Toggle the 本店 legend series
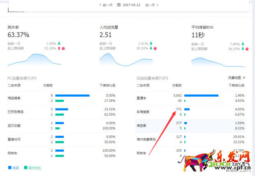Image resolution: width=255 pixels, height=176 pixels. [x=14, y=167]
